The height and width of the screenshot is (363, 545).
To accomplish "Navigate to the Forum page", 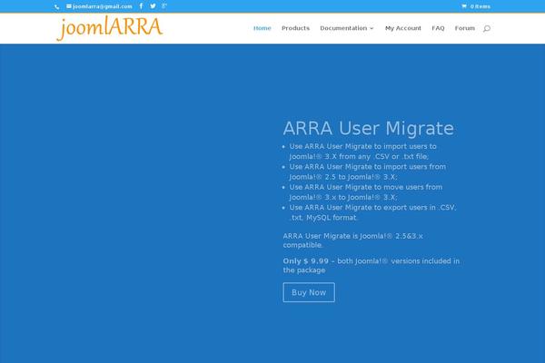I will pyautogui.click(x=464, y=28).
